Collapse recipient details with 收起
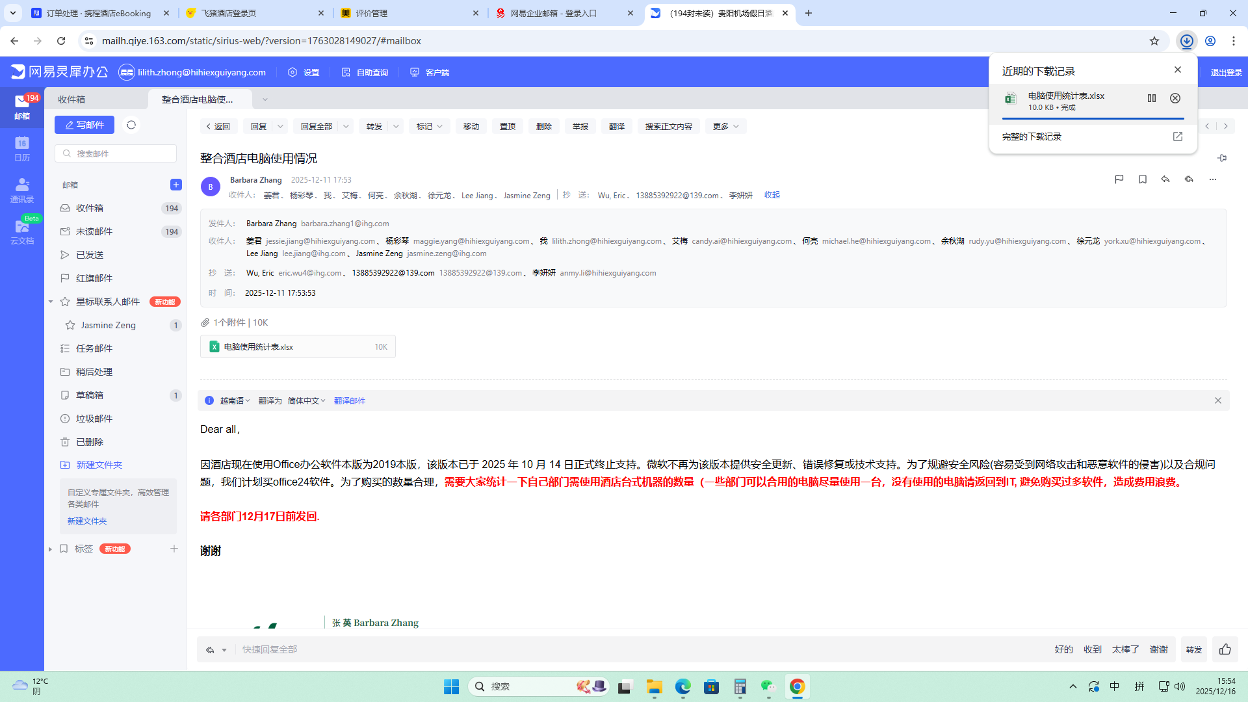1248x702 pixels. tap(772, 195)
